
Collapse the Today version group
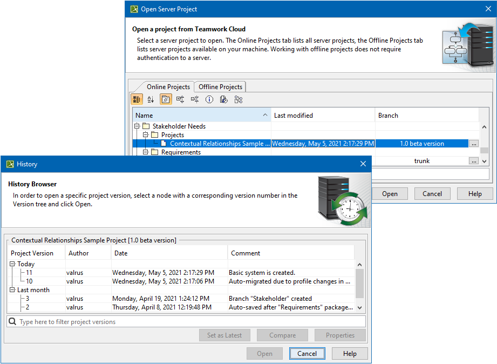point(12,264)
